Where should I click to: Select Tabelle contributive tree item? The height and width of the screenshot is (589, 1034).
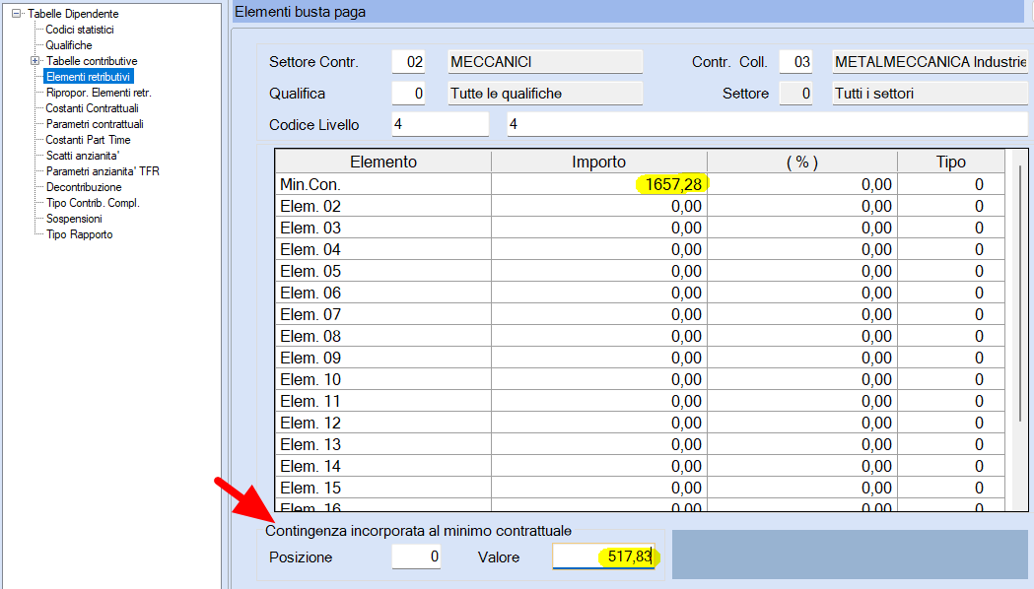[x=92, y=61]
